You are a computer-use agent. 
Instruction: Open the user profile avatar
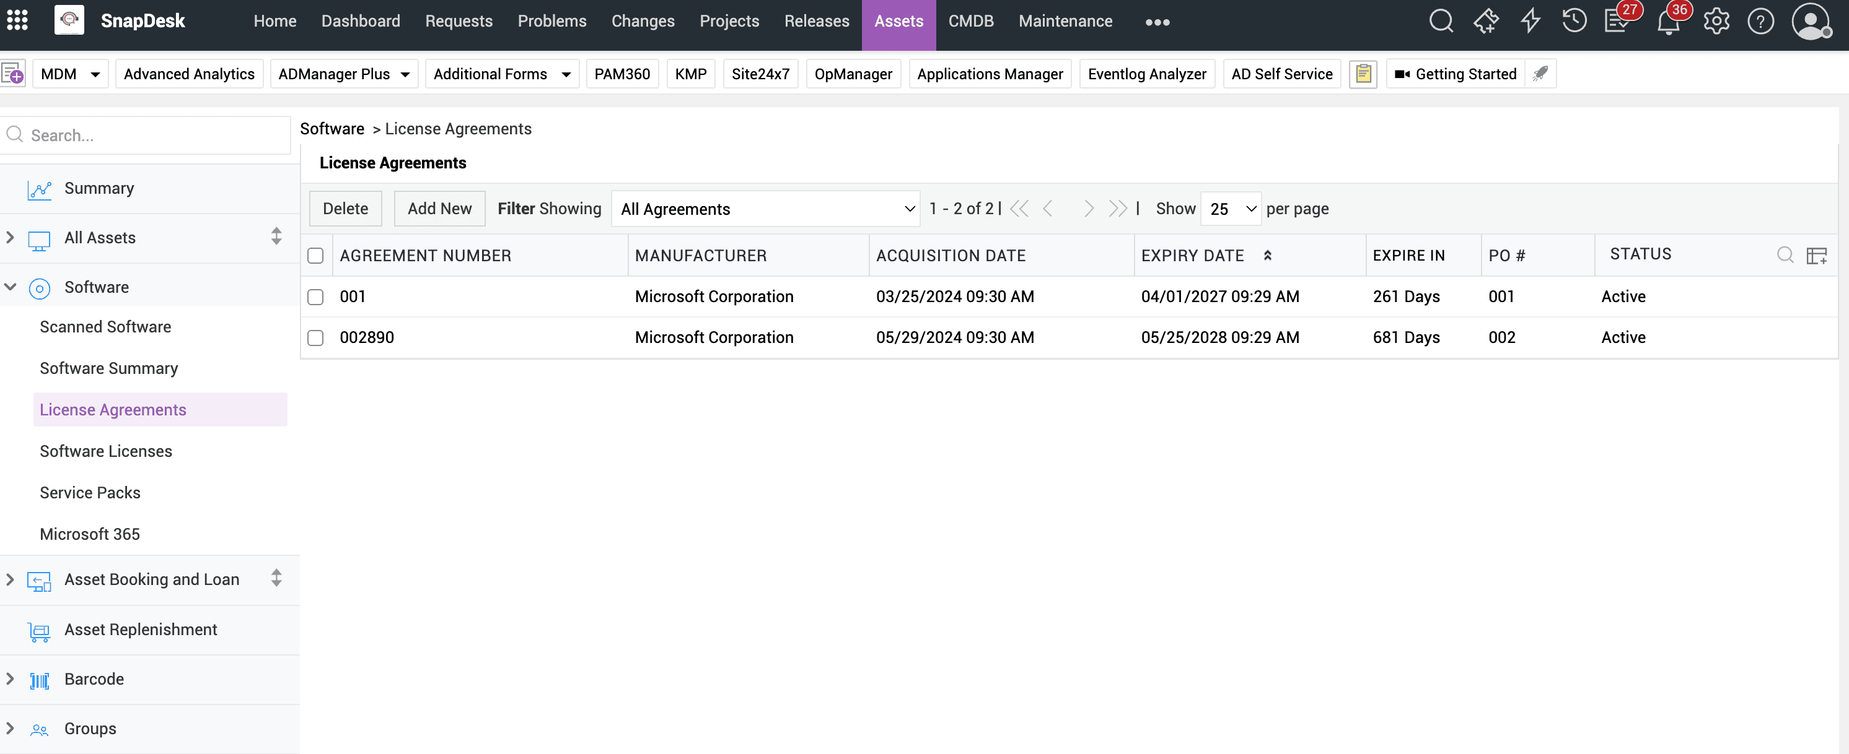[x=1811, y=22]
